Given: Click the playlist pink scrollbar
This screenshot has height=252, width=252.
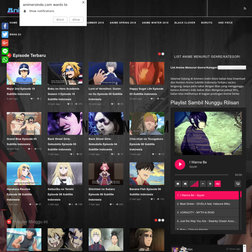Looking at the screenshot, I should coord(241,194).
